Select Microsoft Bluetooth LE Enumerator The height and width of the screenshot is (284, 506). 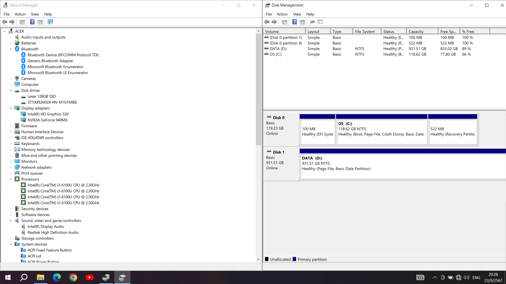(58, 73)
